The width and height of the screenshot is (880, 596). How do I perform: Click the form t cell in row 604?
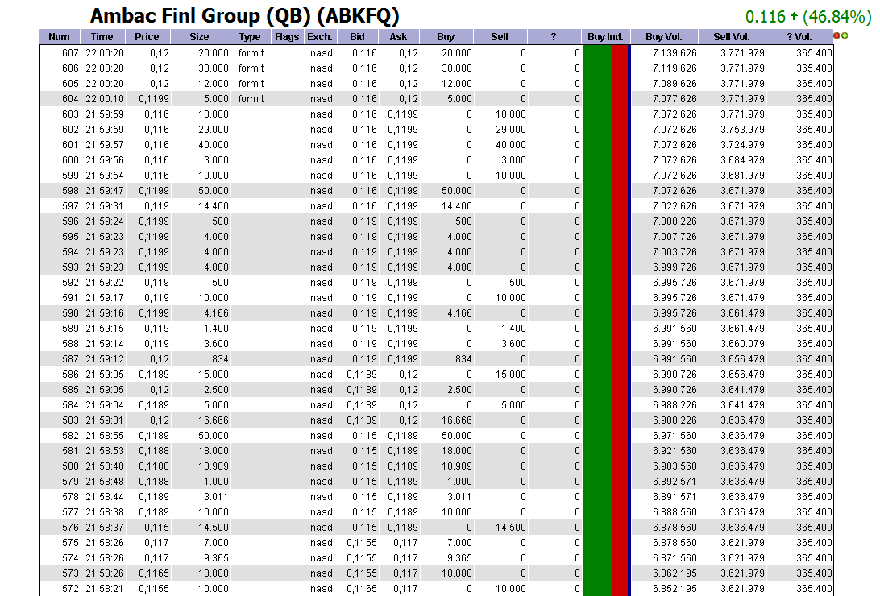(x=251, y=98)
